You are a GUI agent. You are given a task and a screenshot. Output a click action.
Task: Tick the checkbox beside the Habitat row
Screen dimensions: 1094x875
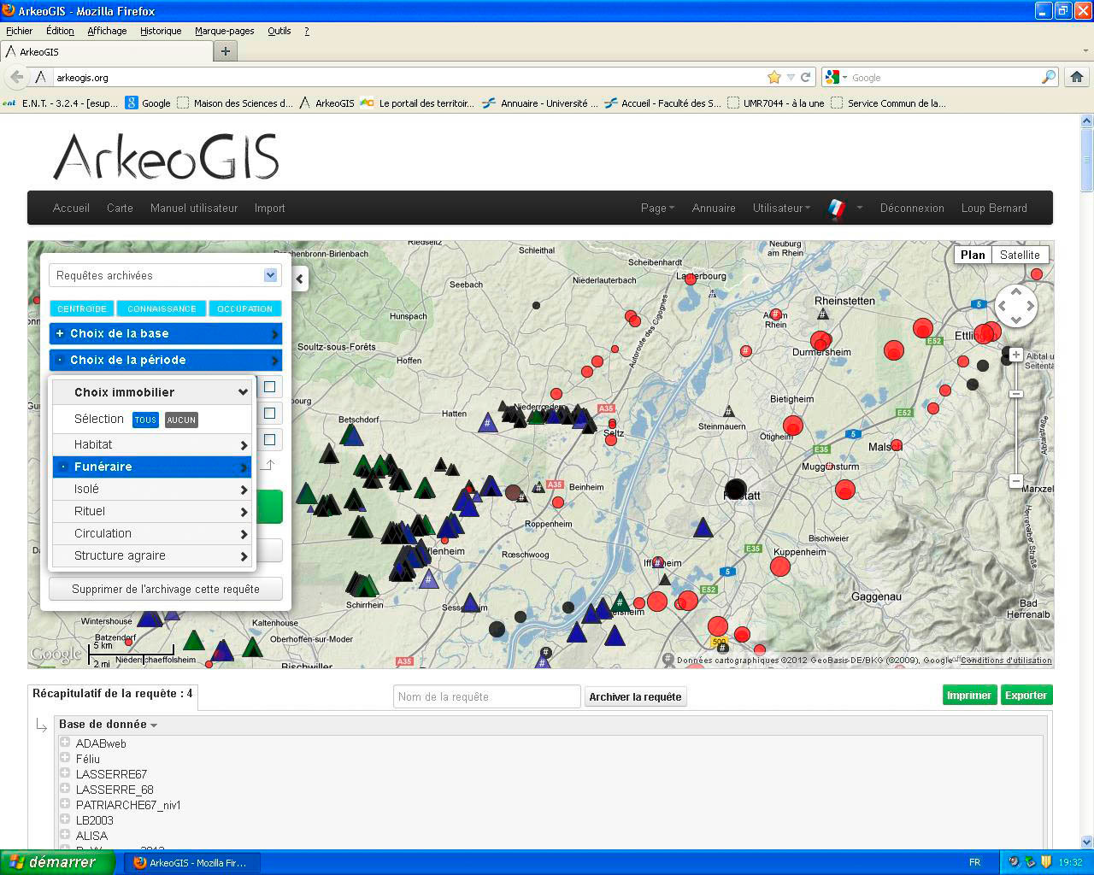(x=269, y=439)
